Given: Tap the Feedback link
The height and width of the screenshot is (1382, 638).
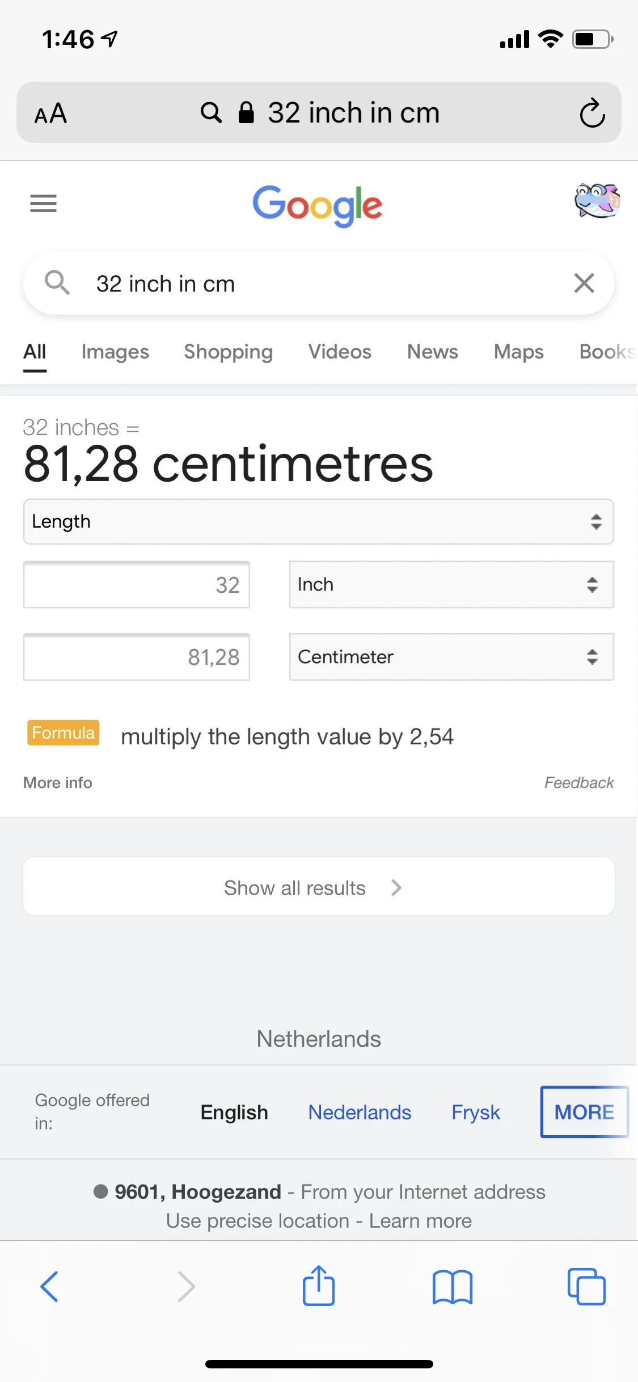Looking at the screenshot, I should pyautogui.click(x=578, y=783).
